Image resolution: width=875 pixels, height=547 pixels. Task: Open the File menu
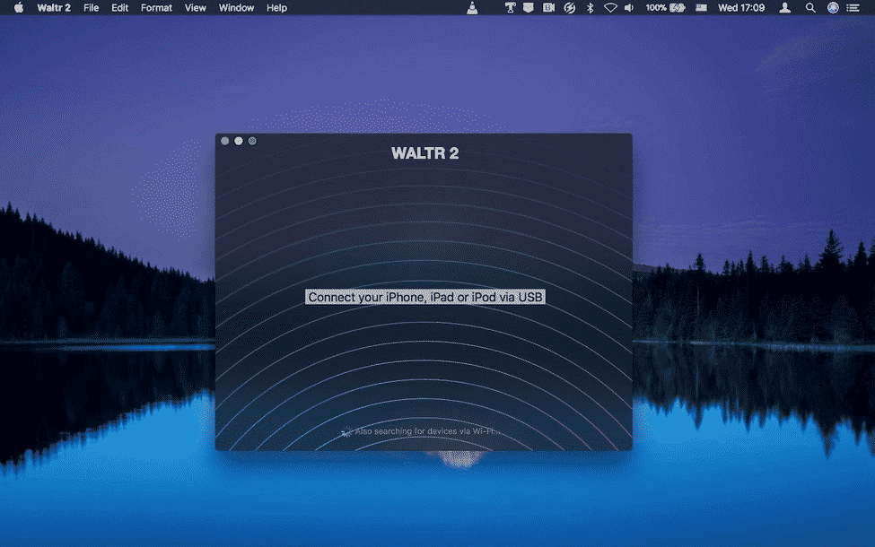click(x=91, y=8)
